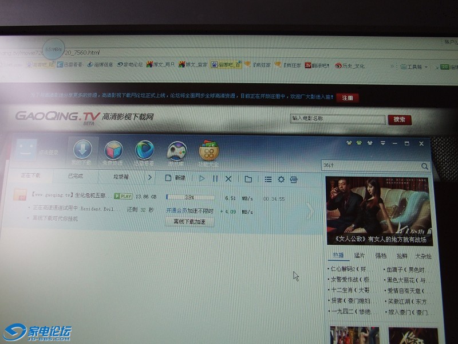
Task: Open settings with the gear icon
Action: click(x=281, y=179)
